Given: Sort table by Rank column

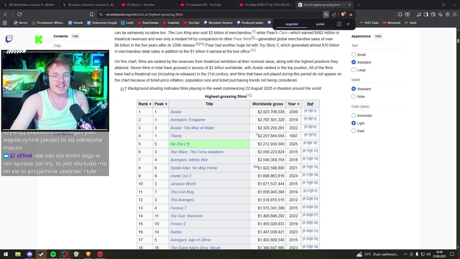Looking at the screenshot, I should 145,104.
